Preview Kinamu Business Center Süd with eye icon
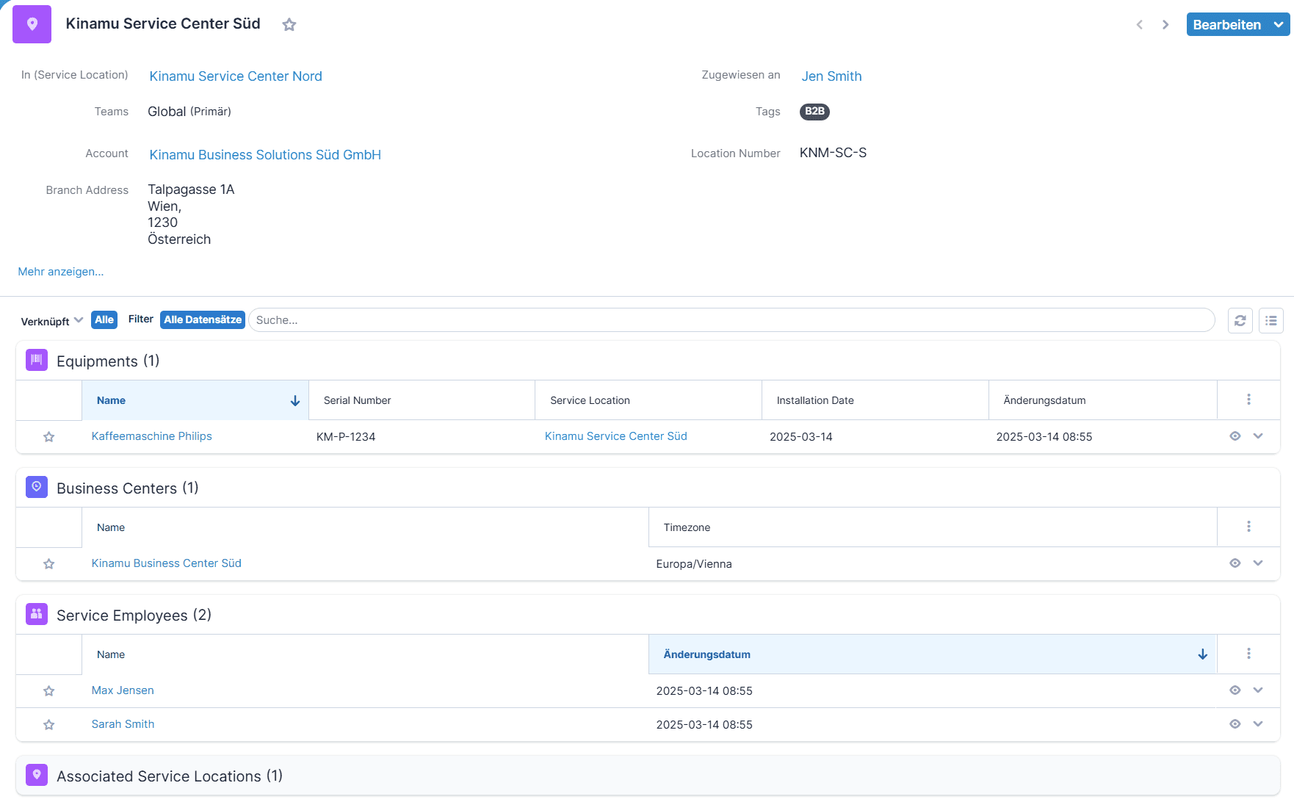 pyautogui.click(x=1235, y=563)
